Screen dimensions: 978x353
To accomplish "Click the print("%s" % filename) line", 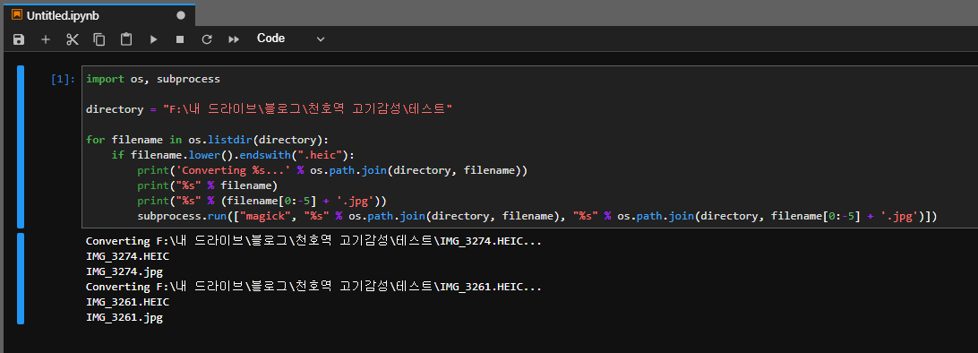I will [x=208, y=185].
